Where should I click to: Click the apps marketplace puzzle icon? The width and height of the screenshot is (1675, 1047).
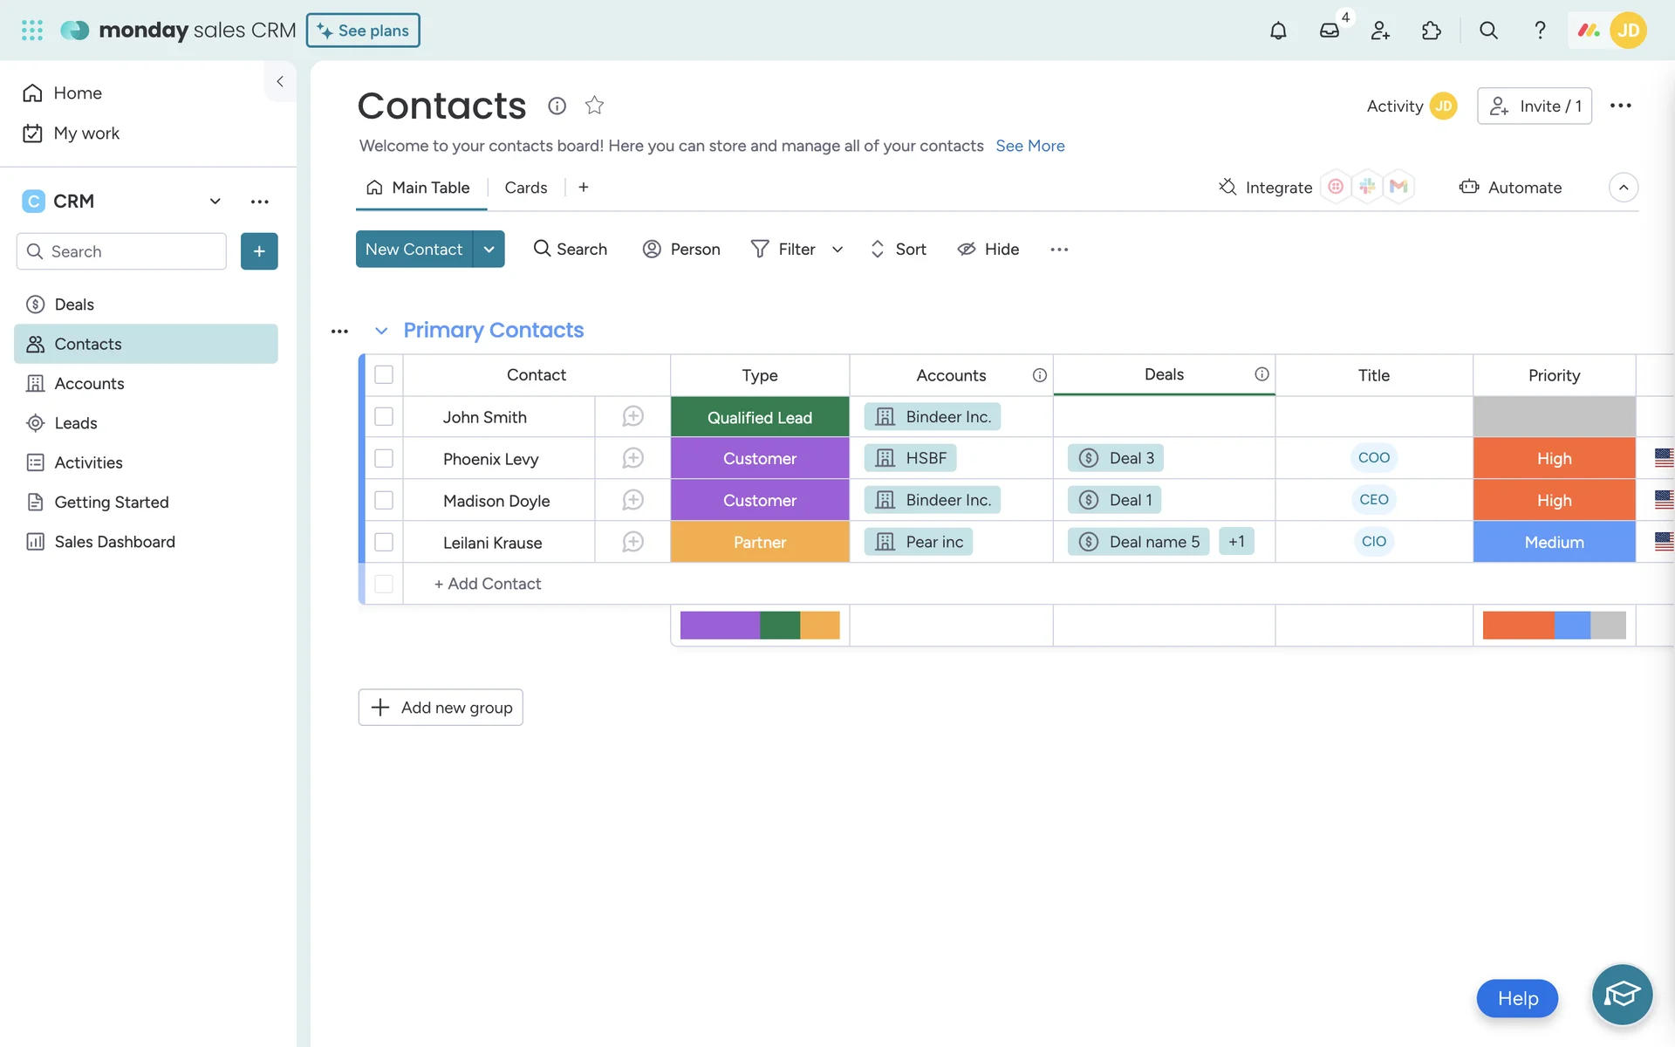click(1431, 31)
